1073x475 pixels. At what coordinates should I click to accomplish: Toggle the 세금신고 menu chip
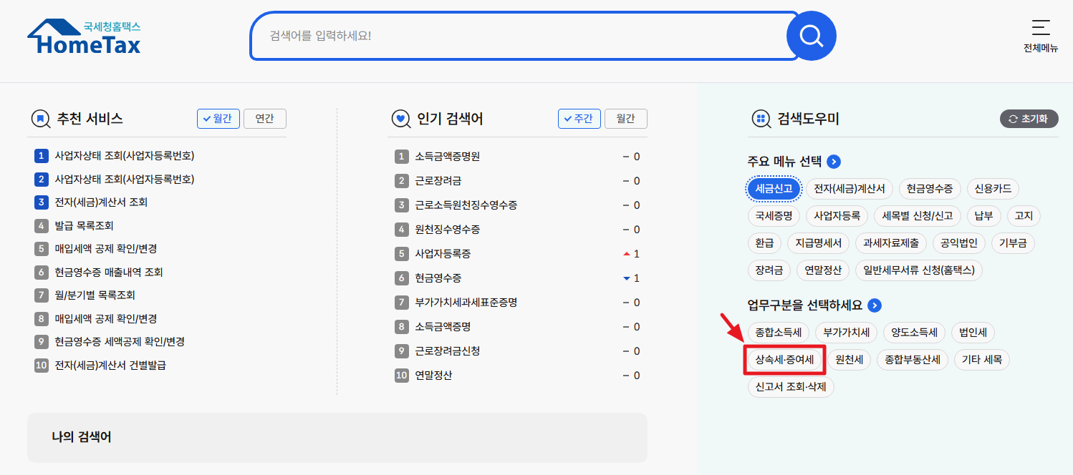pyautogui.click(x=774, y=189)
